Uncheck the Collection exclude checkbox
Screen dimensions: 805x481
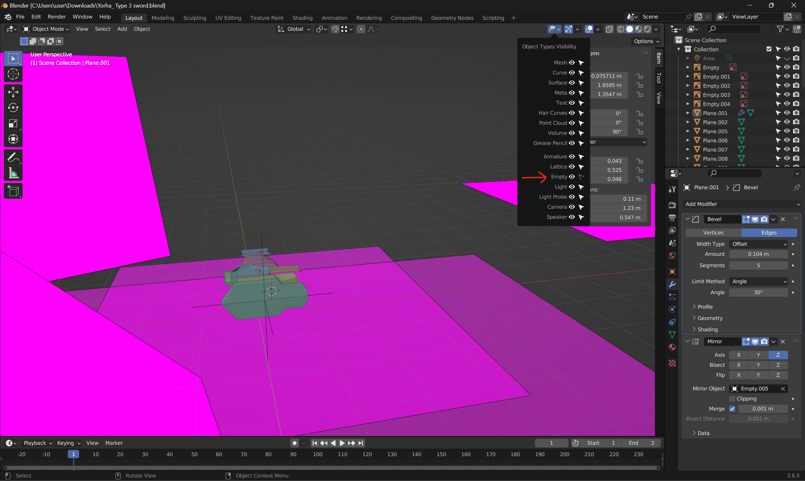pos(769,49)
